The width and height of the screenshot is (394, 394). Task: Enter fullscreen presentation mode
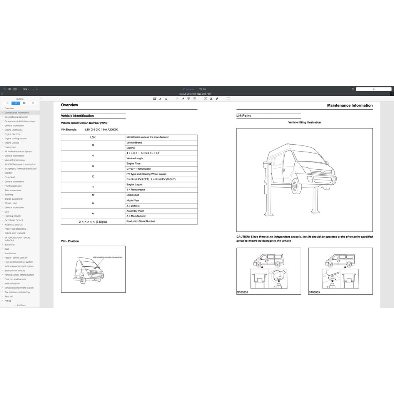coord(227,99)
